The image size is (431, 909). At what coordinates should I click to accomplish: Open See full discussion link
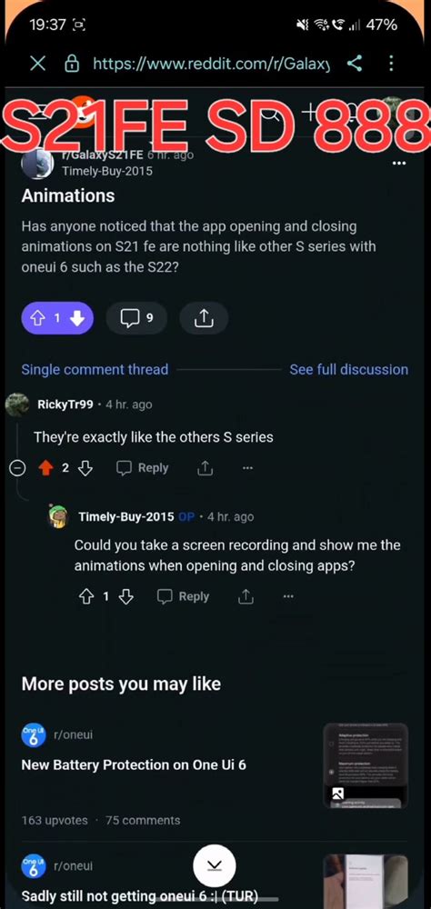[348, 369]
